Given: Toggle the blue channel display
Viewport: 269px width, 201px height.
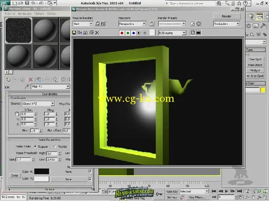Looking at the screenshot, I should click(133, 33).
